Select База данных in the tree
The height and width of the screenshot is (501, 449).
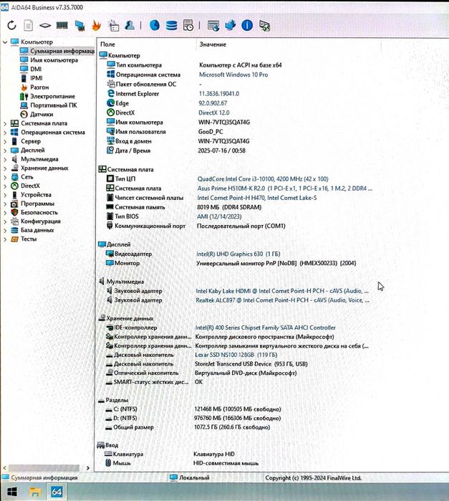tap(32, 230)
